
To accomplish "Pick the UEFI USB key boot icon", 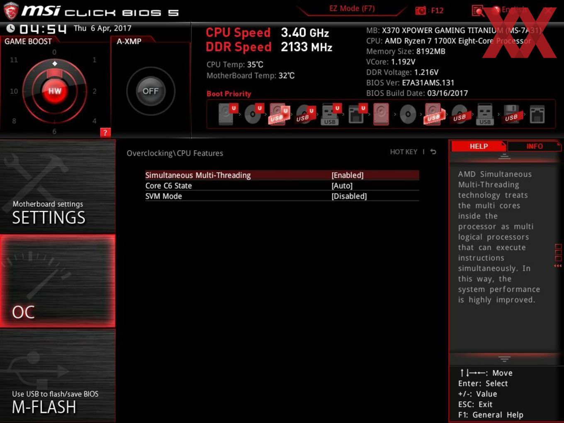I will (x=331, y=114).
